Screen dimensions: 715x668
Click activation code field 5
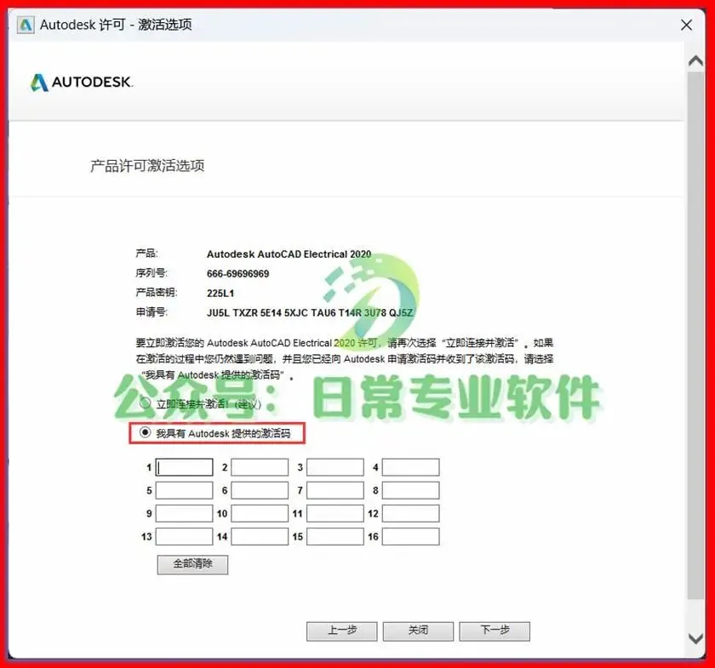click(x=184, y=491)
